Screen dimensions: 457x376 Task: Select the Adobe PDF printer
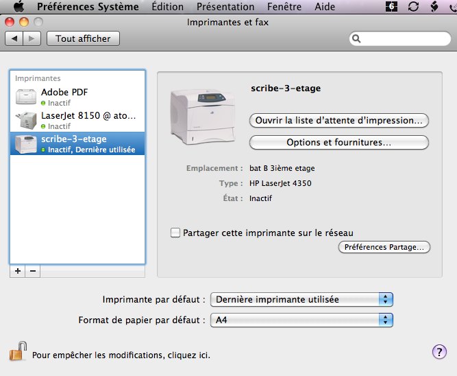pos(77,97)
